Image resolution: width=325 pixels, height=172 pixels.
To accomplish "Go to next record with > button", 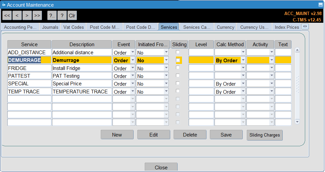I will (x=27, y=15).
